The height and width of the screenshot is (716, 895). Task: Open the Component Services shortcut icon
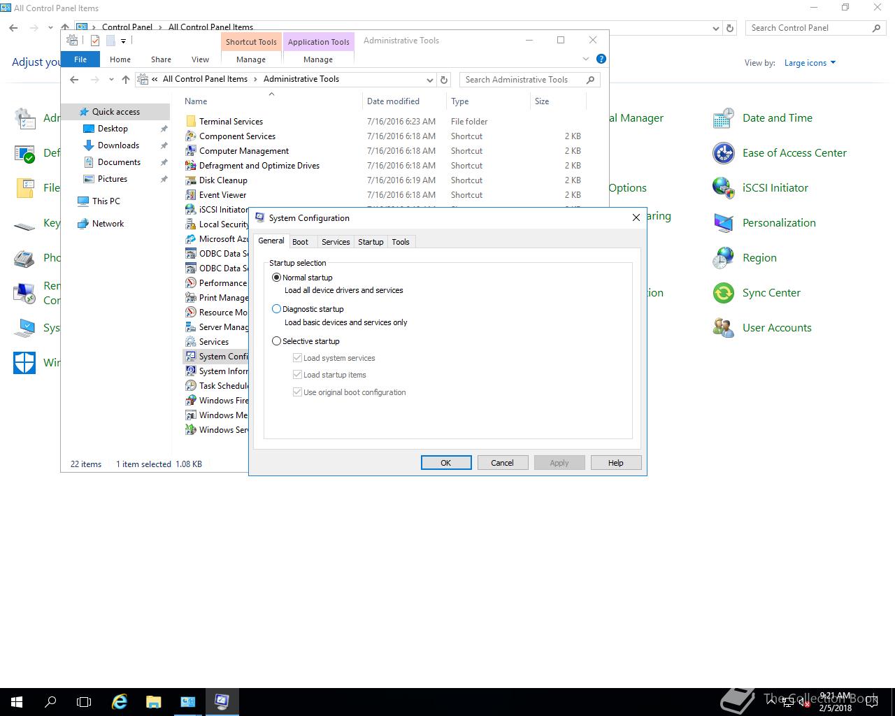coord(190,136)
